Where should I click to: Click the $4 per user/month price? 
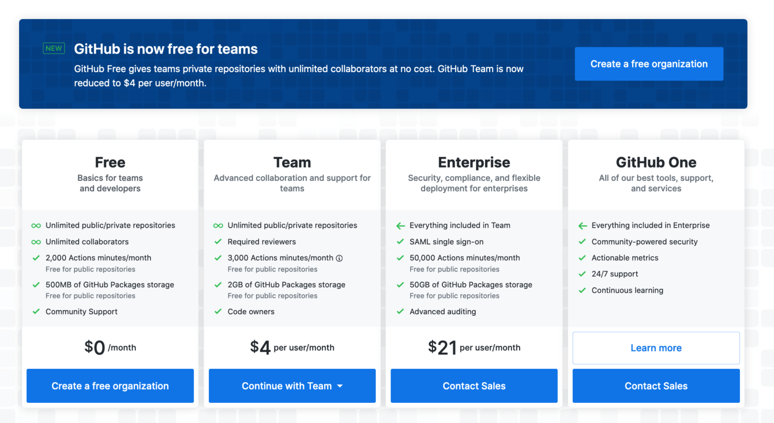tap(292, 347)
